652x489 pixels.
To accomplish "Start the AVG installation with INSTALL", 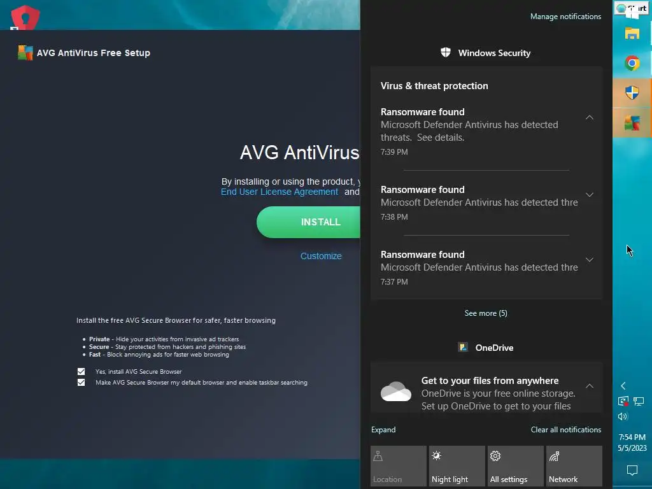I will [309, 222].
